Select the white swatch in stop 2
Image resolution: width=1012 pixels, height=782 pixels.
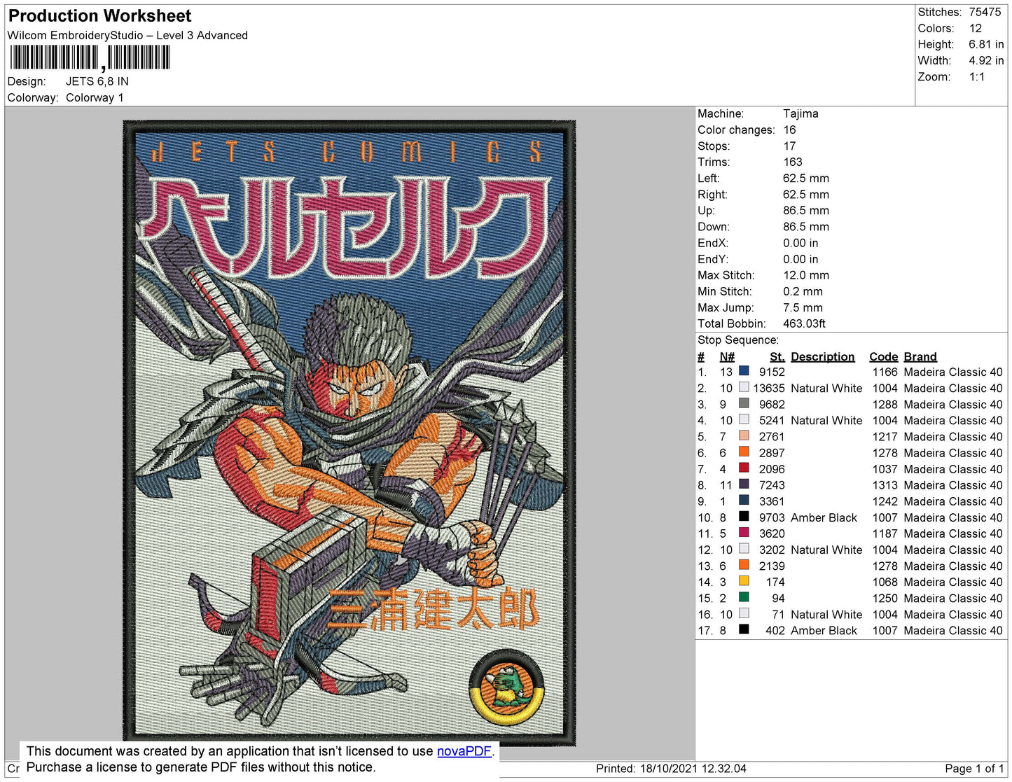click(744, 387)
